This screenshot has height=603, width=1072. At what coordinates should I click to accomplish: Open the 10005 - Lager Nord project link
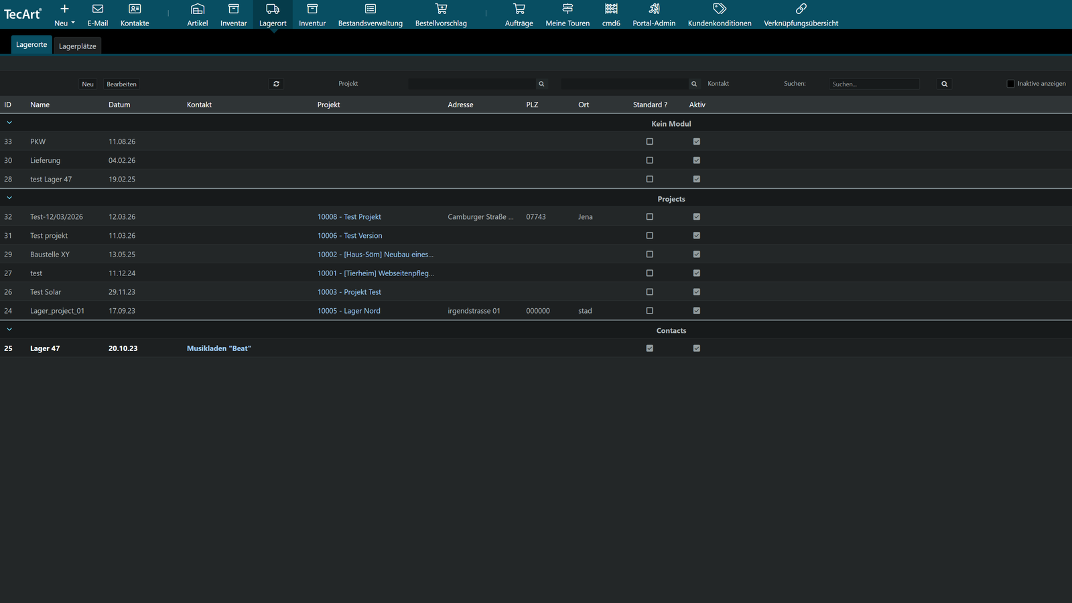click(x=349, y=311)
